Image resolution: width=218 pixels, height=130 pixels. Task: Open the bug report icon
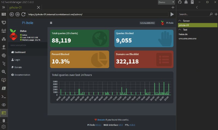186,2
